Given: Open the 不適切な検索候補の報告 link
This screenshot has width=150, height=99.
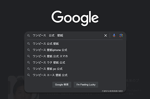Looking at the screenshot, I should 112,91.
